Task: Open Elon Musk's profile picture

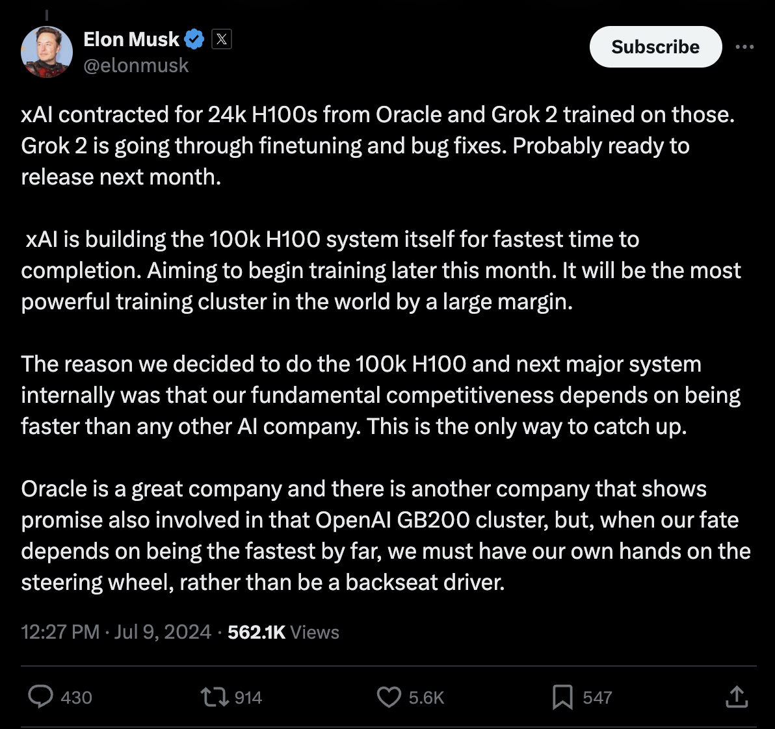Action: pyautogui.click(x=47, y=52)
